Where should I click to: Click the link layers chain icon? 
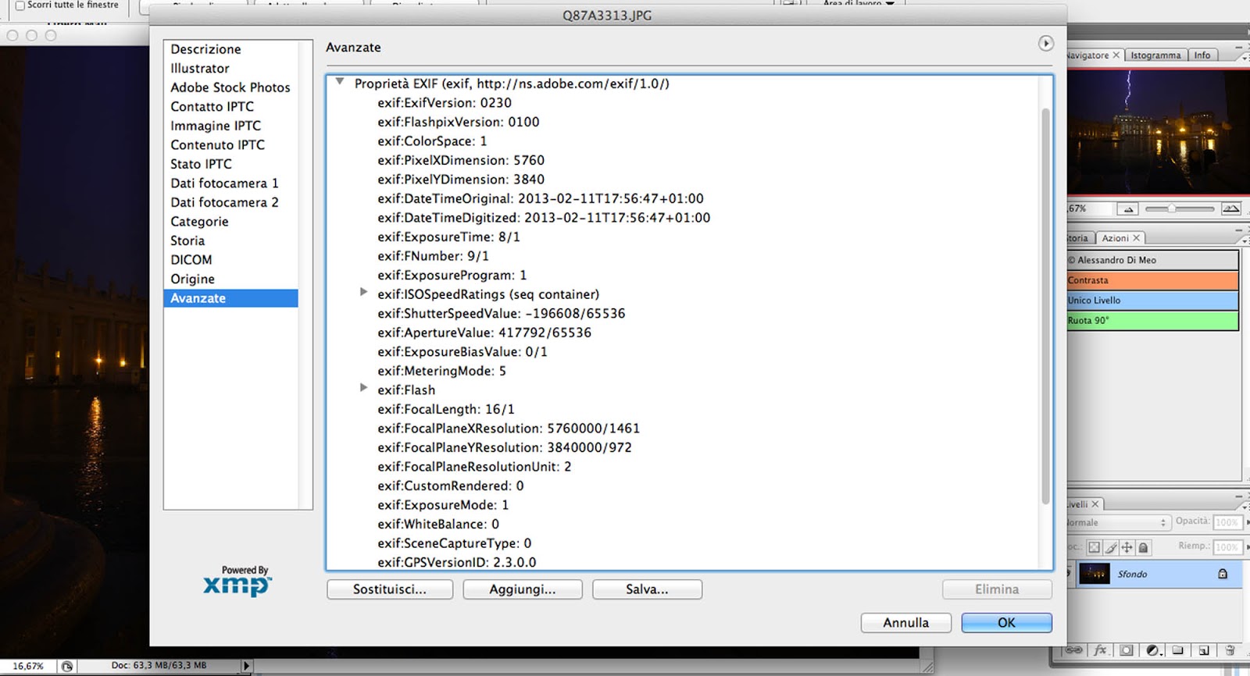[x=1074, y=649]
